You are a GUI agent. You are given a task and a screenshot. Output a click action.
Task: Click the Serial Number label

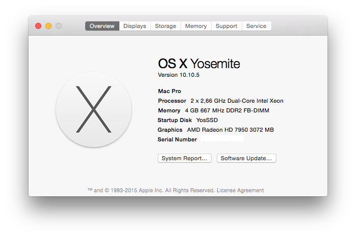(x=177, y=139)
